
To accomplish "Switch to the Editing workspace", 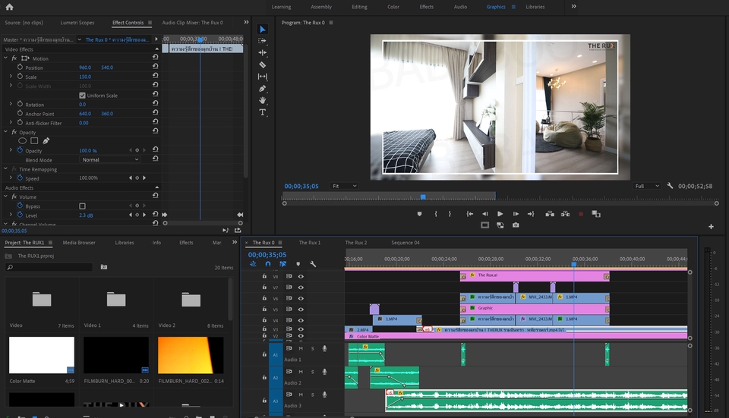I will click(x=359, y=7).
